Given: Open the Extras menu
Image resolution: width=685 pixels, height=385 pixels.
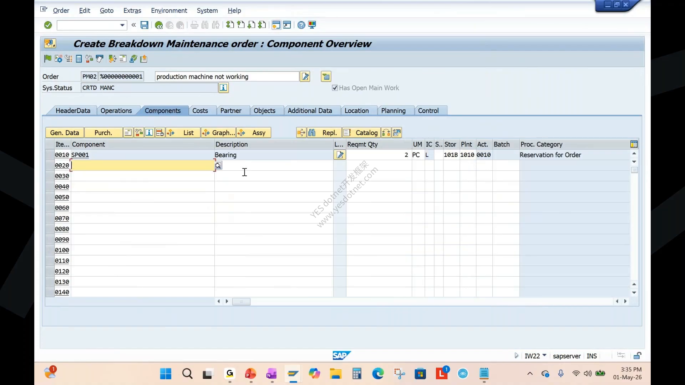Looking at the screenshot, I should pyautogui.click(x=132, y=11).
